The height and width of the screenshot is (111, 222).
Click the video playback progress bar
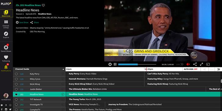pyautogui.click(x=137, y=64)
